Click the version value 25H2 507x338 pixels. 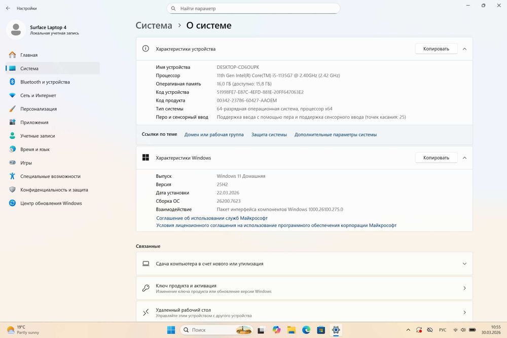coord(222,184)
